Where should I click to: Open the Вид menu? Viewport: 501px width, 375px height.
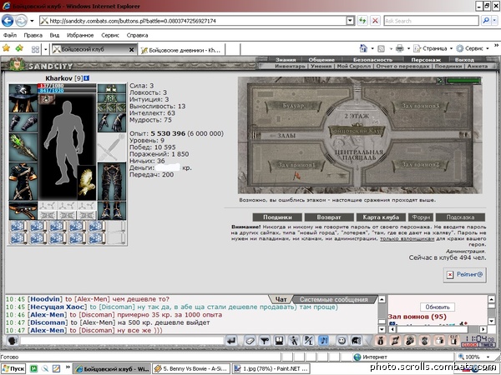(x=54, y=35)
